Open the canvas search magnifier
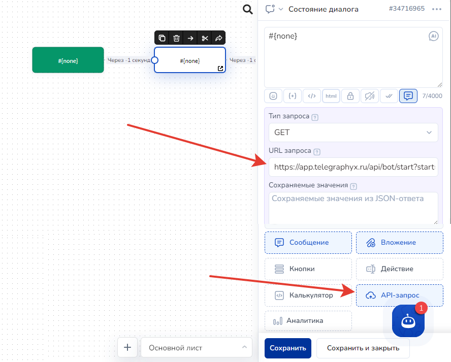451x362 pixels. (x=247, y=9)
